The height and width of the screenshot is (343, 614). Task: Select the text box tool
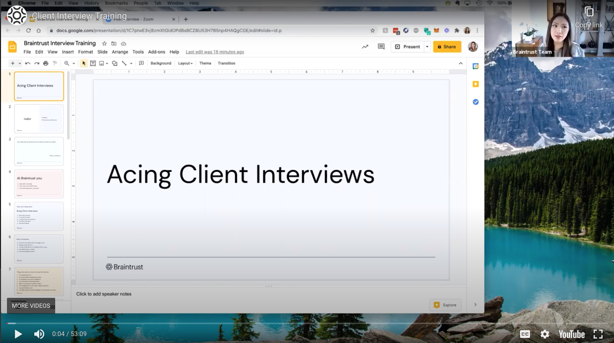[x=93, y=63]
